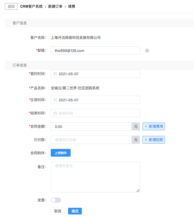Open the 生效时间 date picker field
Image resolution: width=194 pixels, height=217 pixels.
(x=95, y=100)
